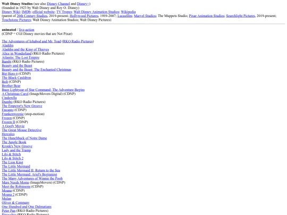287x215 pixels.
Task: Open The Little Mermaid II: Return to the Sea
Action: [x=31, y=170]
